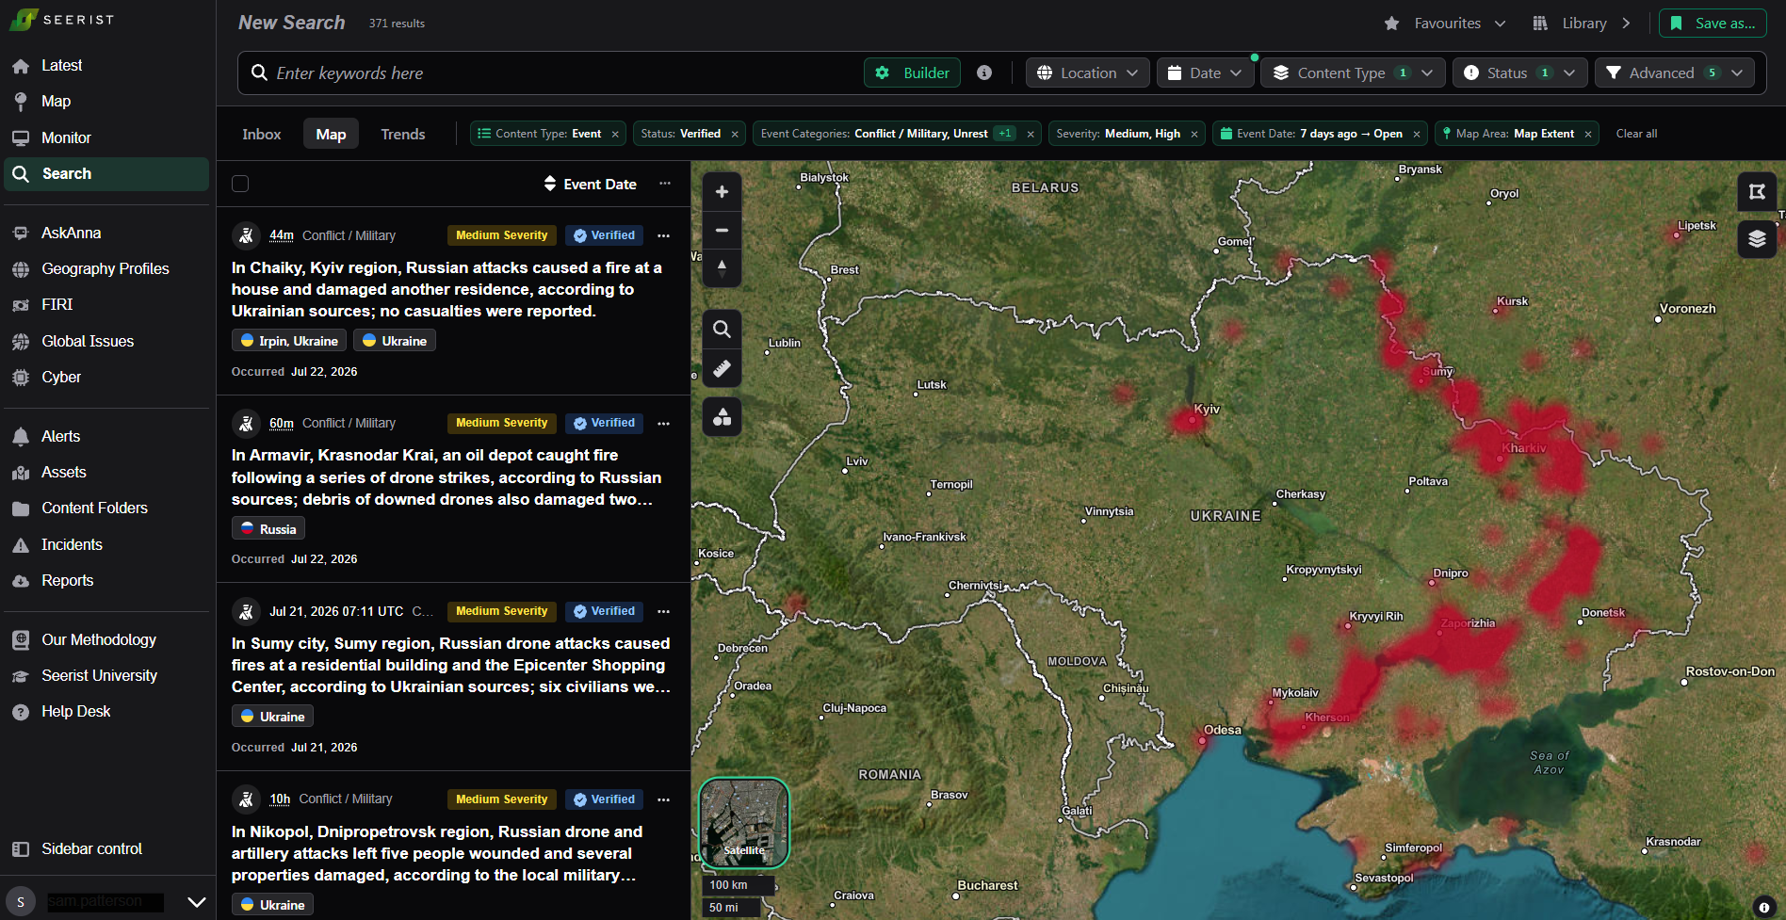Reset the map north compass
The image size is (1786, 920).
click(x=722, y=267)
